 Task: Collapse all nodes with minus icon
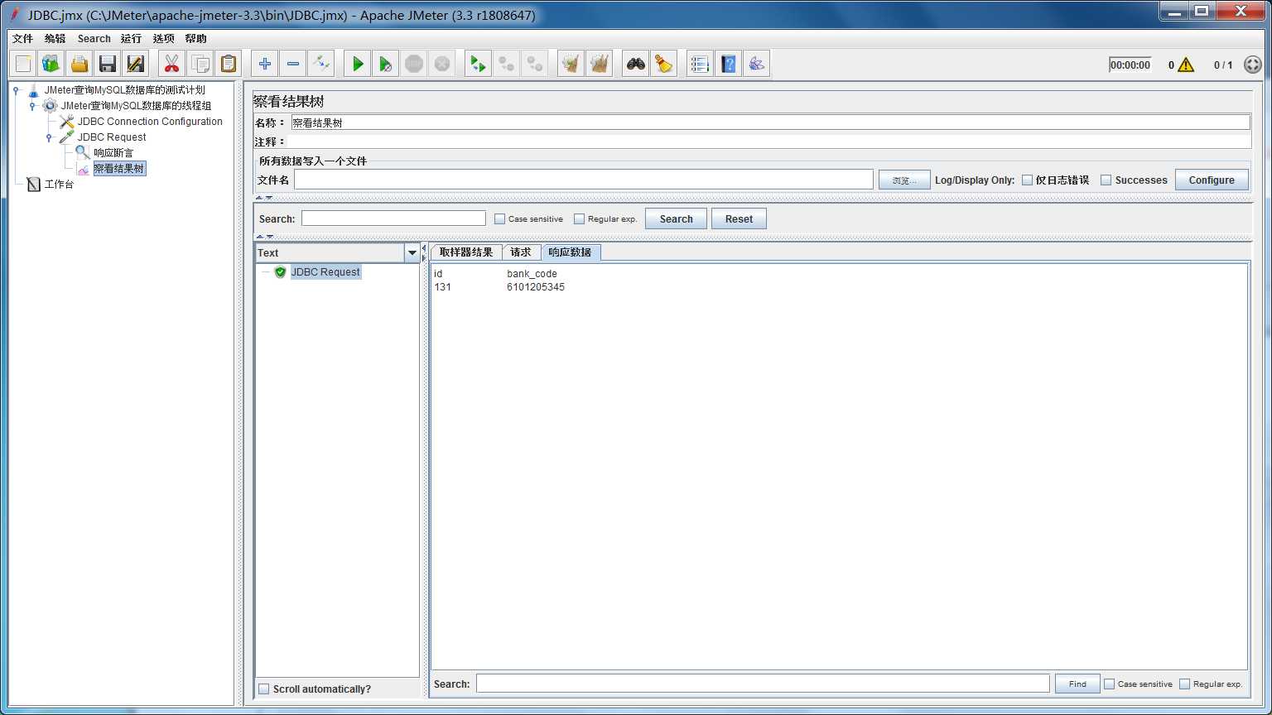pos(292,64)
